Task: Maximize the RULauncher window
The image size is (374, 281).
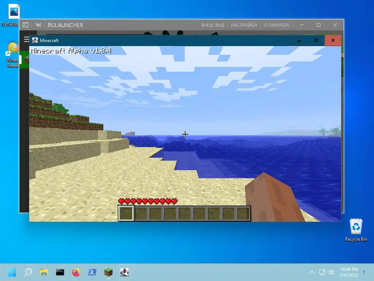Action: tap(318, 25)
